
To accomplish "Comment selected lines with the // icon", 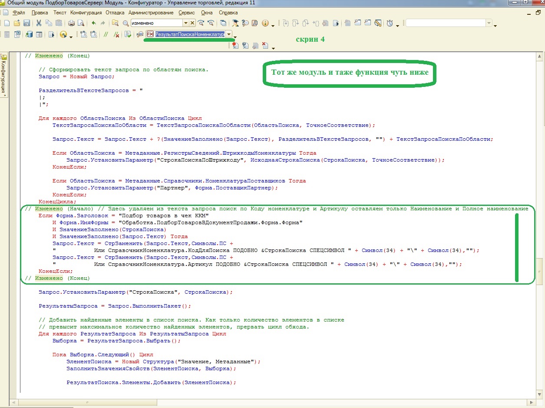I will coord(106,35).
